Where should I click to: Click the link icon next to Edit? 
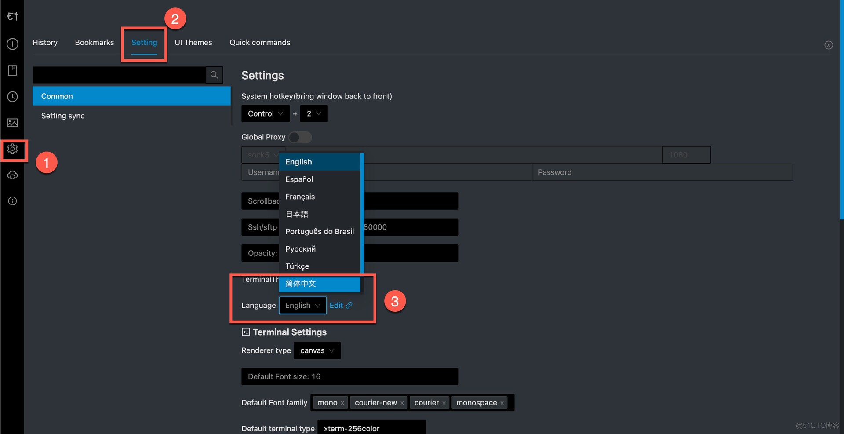[x=349, y=305]
